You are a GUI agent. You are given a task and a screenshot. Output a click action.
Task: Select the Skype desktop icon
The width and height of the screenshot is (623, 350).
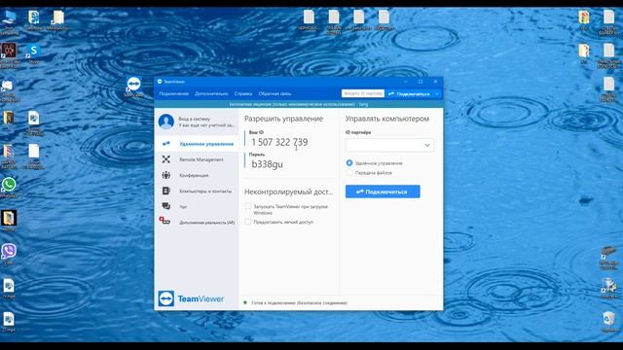tap(34, 53)
